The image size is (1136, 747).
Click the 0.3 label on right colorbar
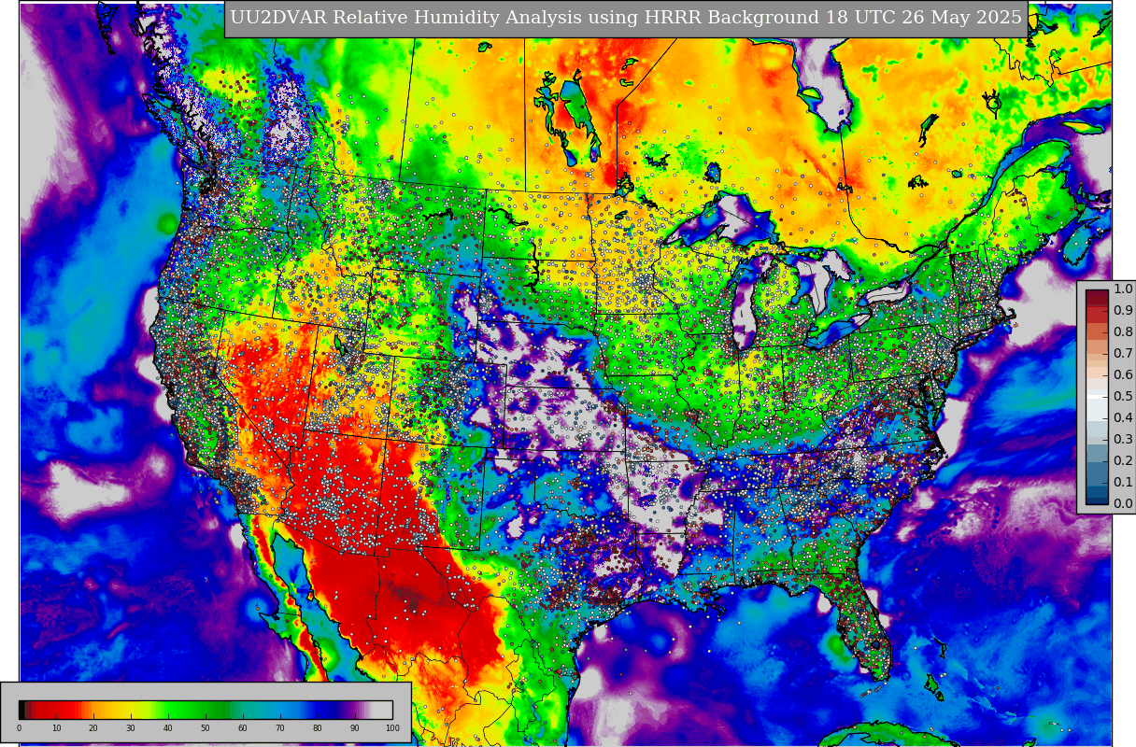[1123, 440]
